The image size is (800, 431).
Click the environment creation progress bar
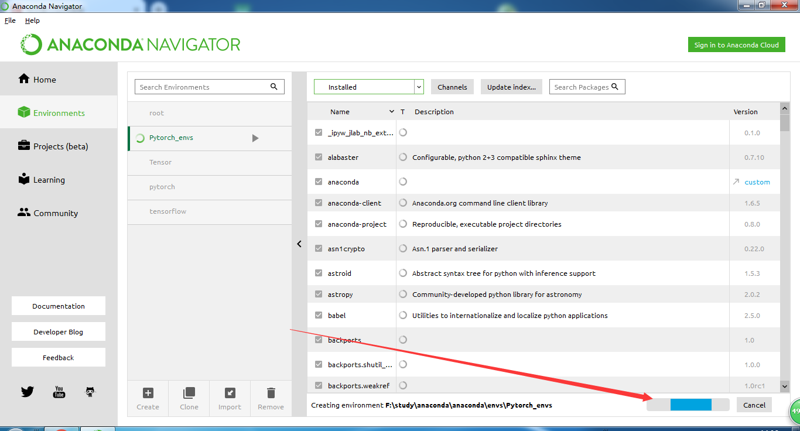688,405
